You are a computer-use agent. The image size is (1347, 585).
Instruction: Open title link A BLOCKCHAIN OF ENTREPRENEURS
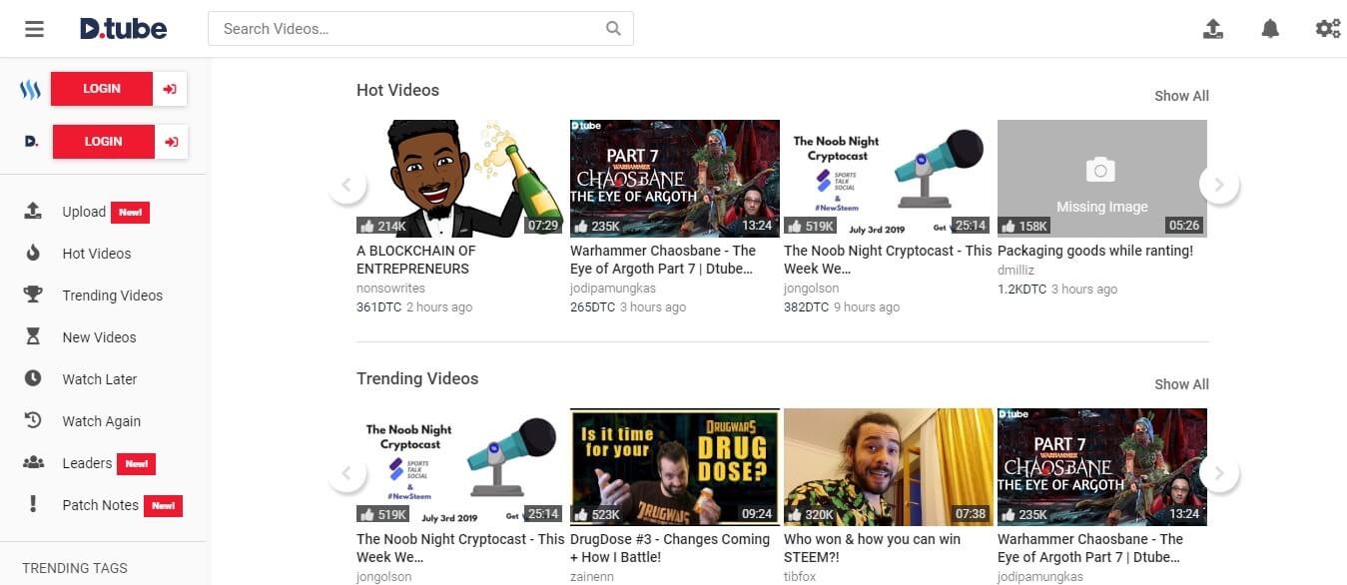(x=416, y=260)
